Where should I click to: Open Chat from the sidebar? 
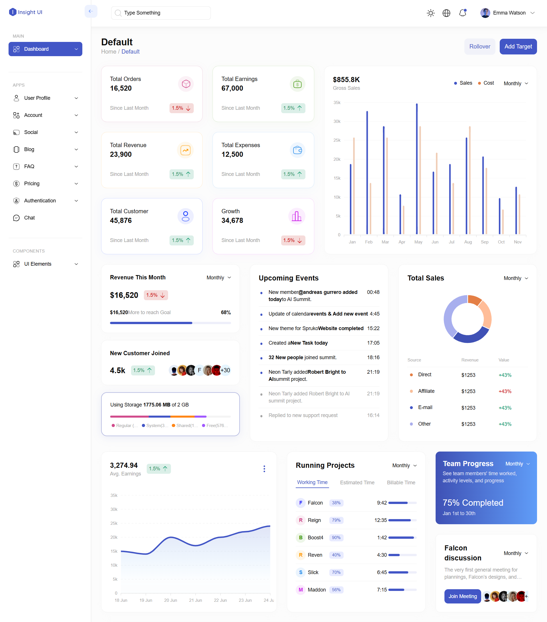tap(30, 218)
